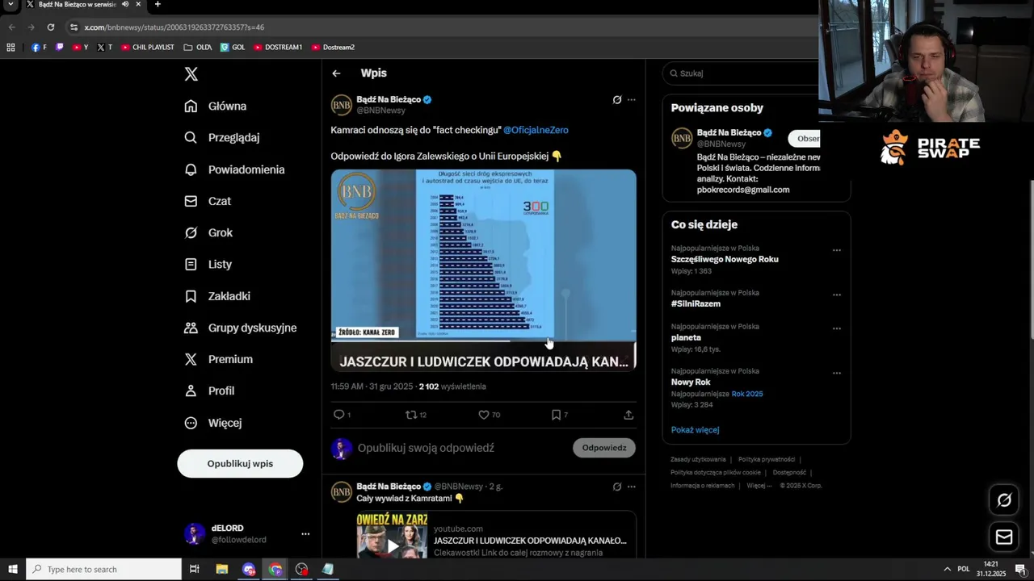The width and height of the screenshot is (1034, 581).
Task: Click Windows taskbar search box
Action: click(103, 569)
